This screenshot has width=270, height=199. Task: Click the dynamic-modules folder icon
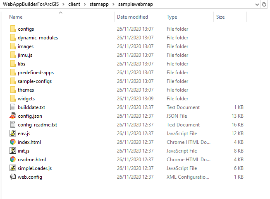[x=13, y=37]
